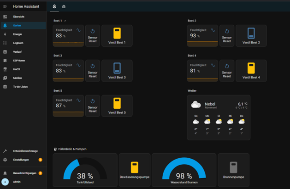Viewport: 290px width, 189px height.
Task: Click the Tankfüllstand 38 % gauge
Action: tap(85, 171)
